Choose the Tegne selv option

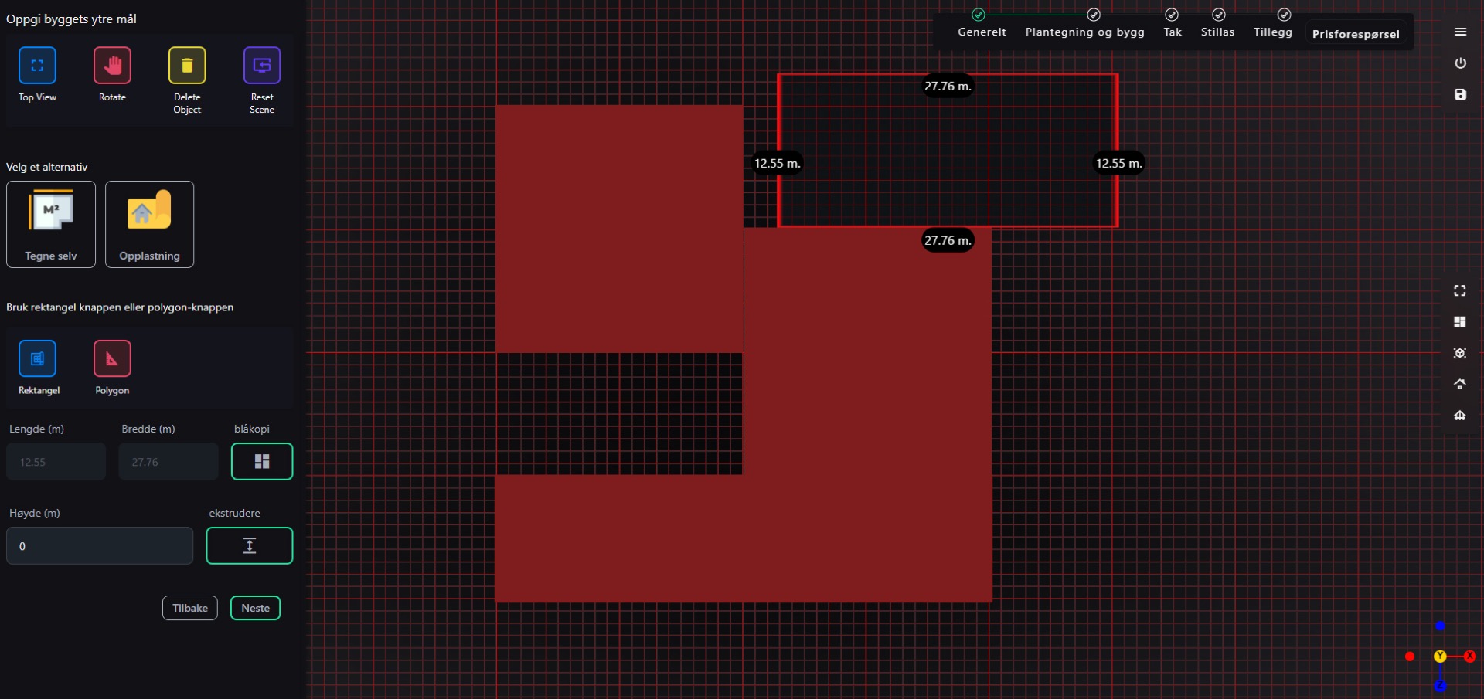[51, 225]
